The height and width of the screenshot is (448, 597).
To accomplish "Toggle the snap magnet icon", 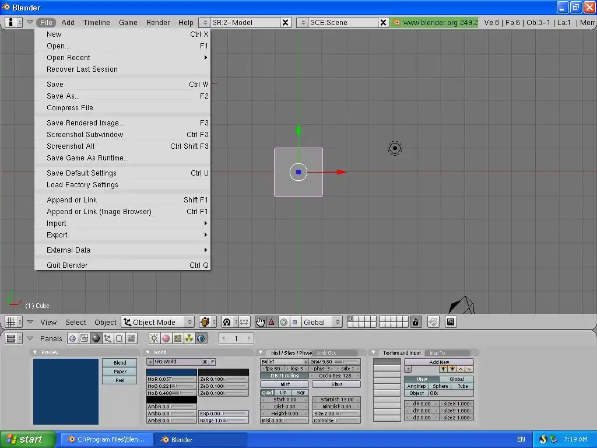I will pos(433,322).
